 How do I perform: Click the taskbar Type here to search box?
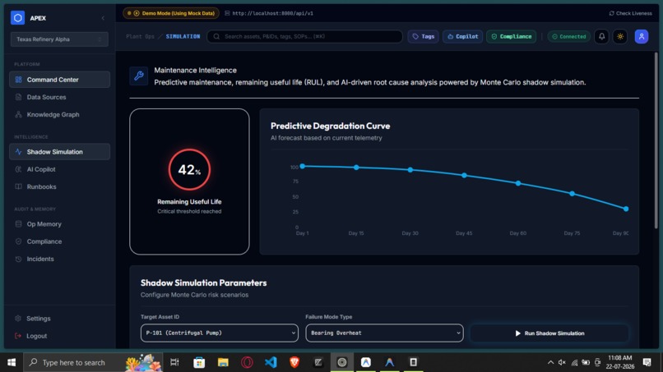[x=93, y=362]
